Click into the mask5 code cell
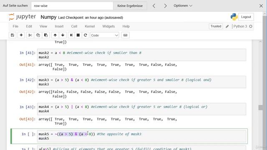 pos(141,136)
